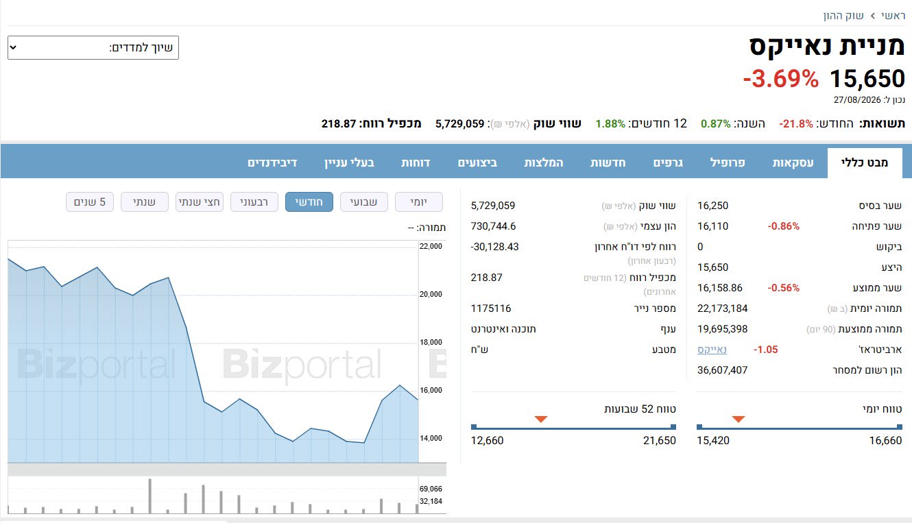Choose the "שבועי" chart range
Image resolution: width=912 pixels, height=523 pixels.
pyautogui.click(x=364, y=202)
